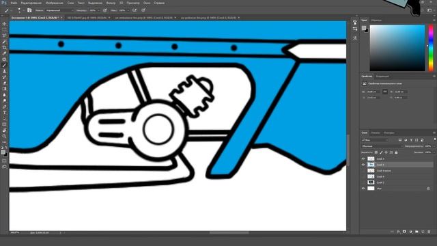
Task: Open the layer blend mode dropdown
Action: (x=382, y=146)
